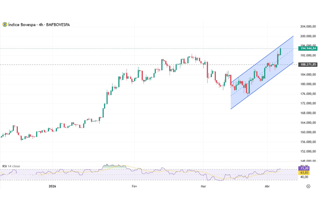Click the Abr label on time axis
The width and height of the screenshot is (318, 211).
(267, 186)
